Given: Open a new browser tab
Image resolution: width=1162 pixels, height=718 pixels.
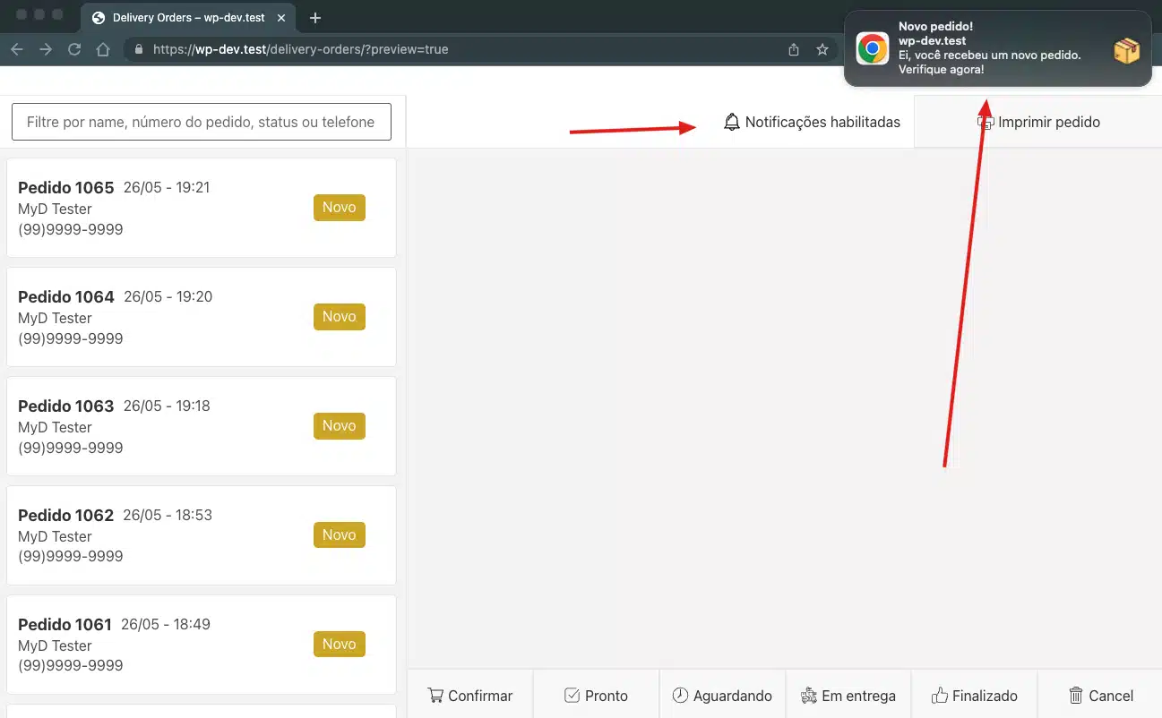Looking at the screenshot, I should 314,18.
